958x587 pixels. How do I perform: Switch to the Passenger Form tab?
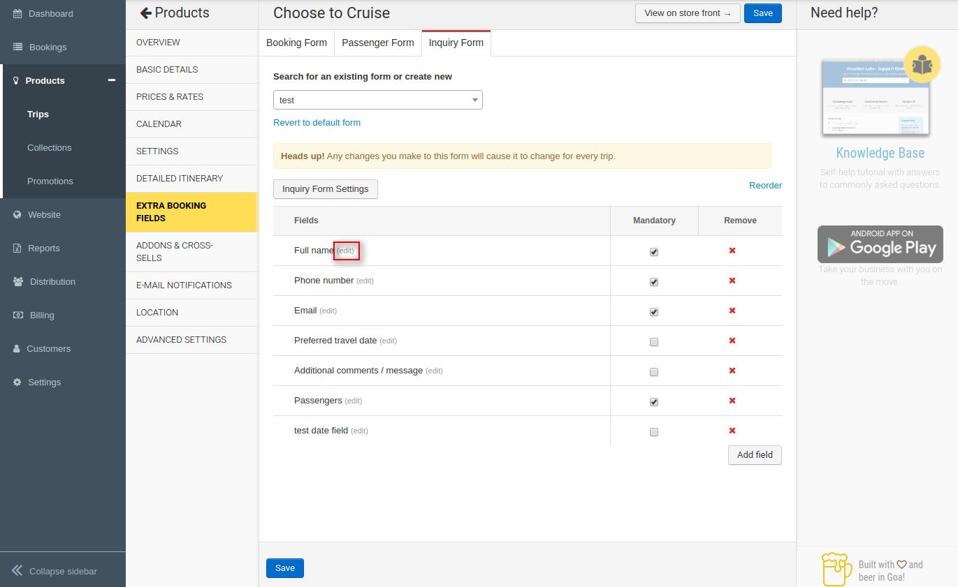coord(377,43)
